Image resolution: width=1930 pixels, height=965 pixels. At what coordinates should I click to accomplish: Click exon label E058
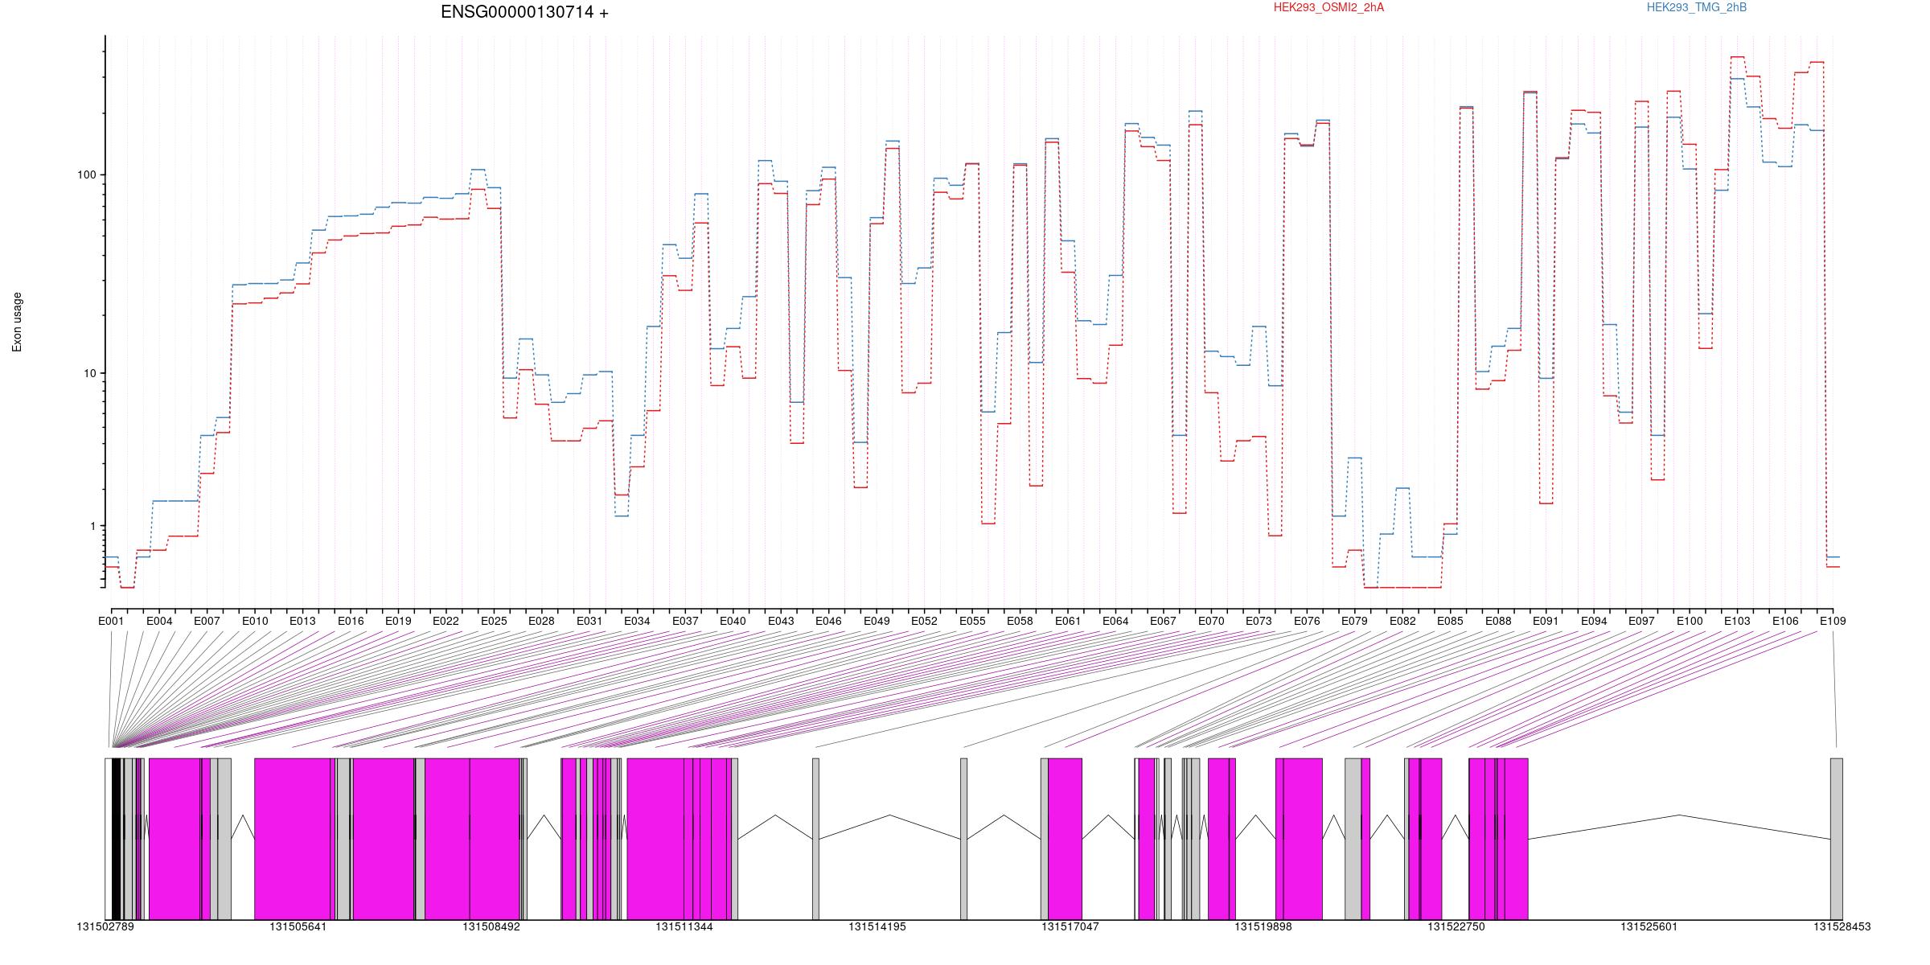tap(1020, 621)
